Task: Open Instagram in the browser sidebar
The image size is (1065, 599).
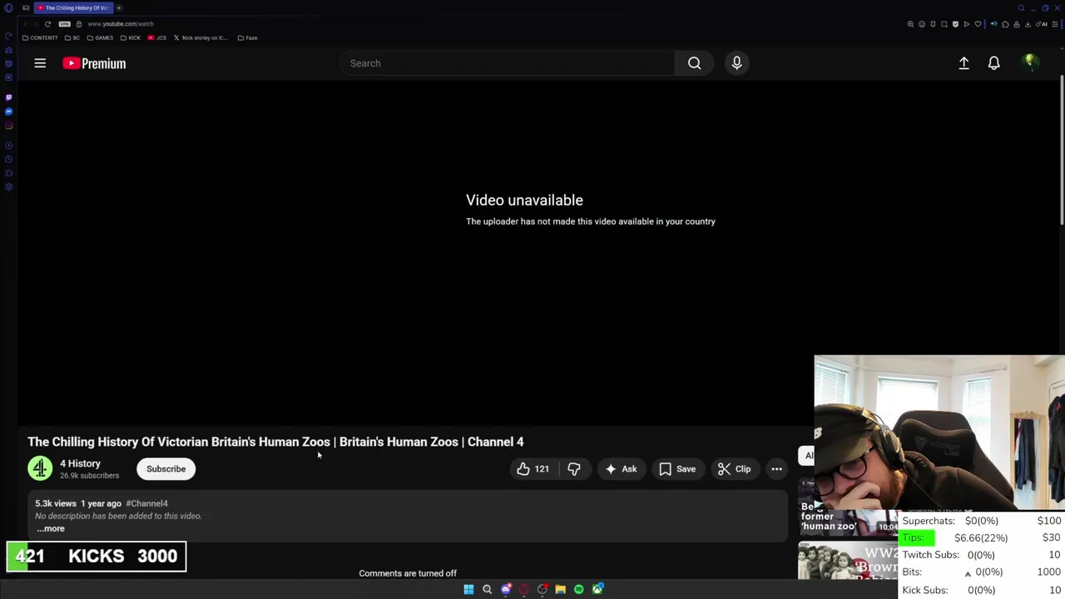Action: [x=8, y=126]
